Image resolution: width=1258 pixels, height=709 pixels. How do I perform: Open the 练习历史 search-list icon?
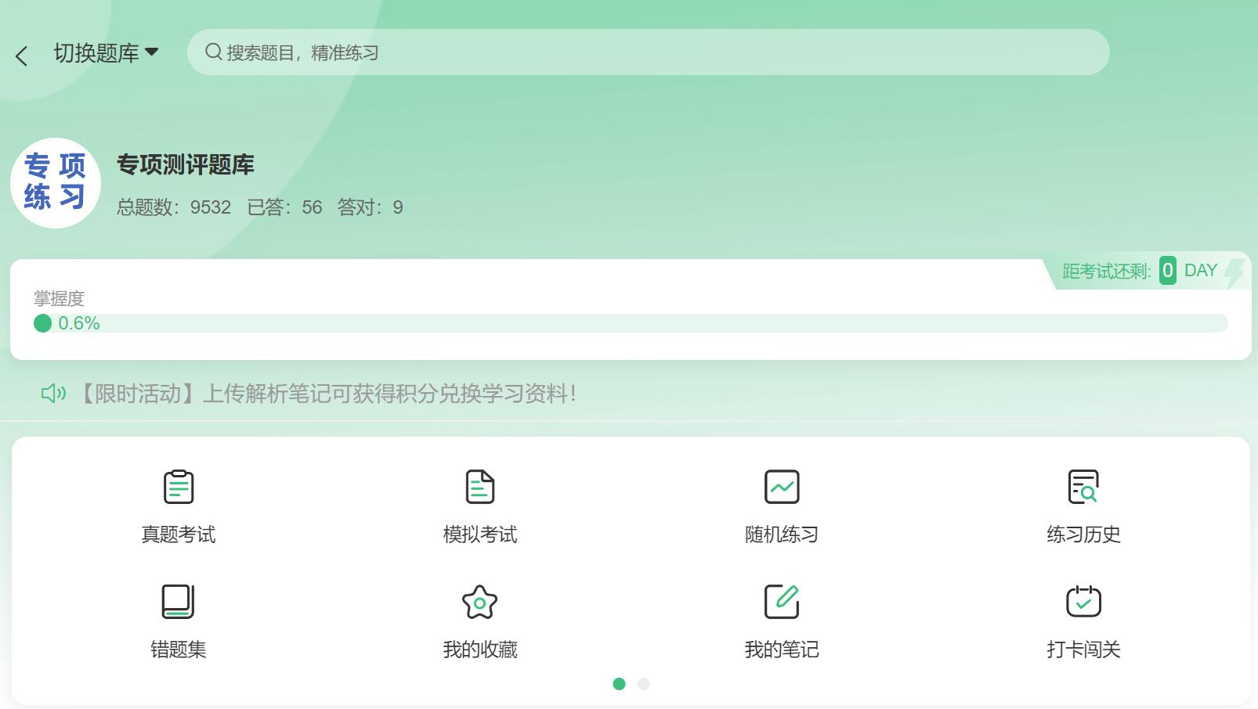click(1083, 487)
